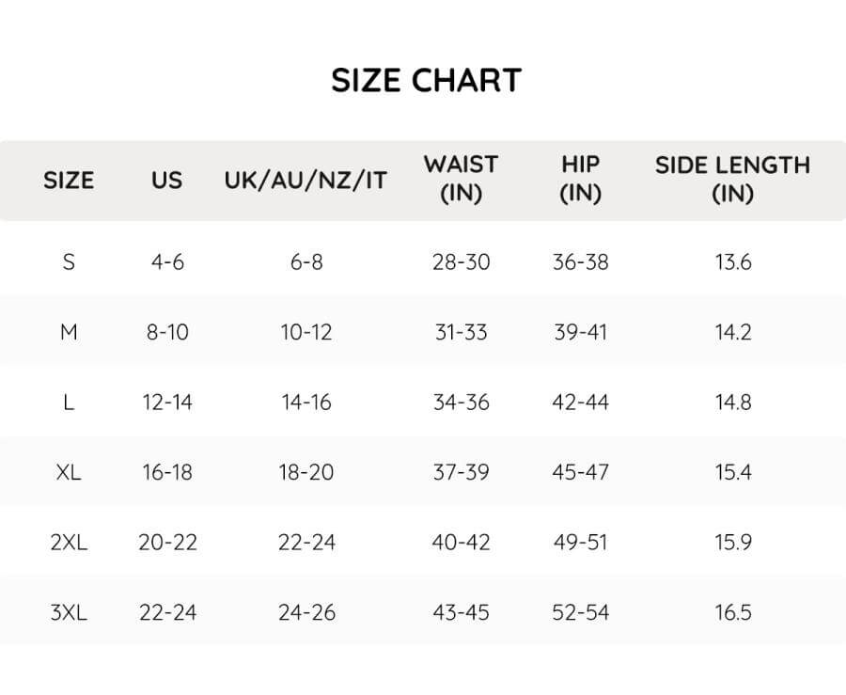Select the 2XL size row label
The image size is (846, 695).
(69, 543)
